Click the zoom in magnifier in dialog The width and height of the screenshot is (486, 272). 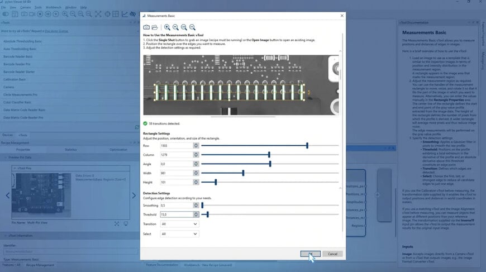tap(167, 27)
